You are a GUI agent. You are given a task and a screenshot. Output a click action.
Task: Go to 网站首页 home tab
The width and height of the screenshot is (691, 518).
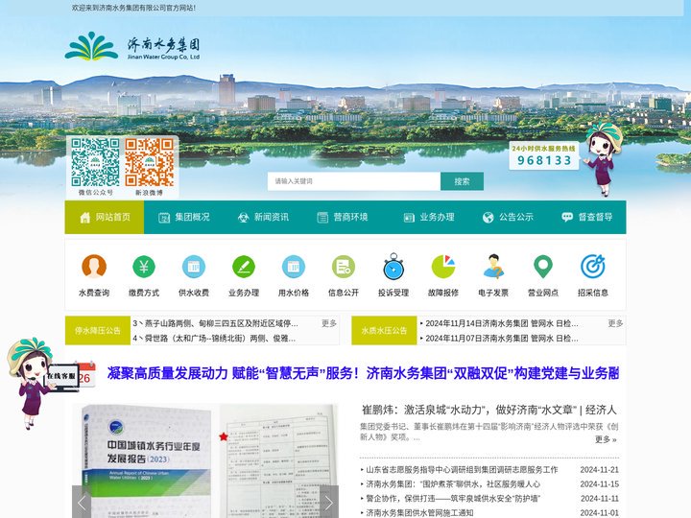tap(105, 217)
